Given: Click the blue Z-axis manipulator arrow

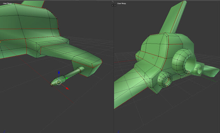Looking at the screenshot, I should [x=59, y=72].
